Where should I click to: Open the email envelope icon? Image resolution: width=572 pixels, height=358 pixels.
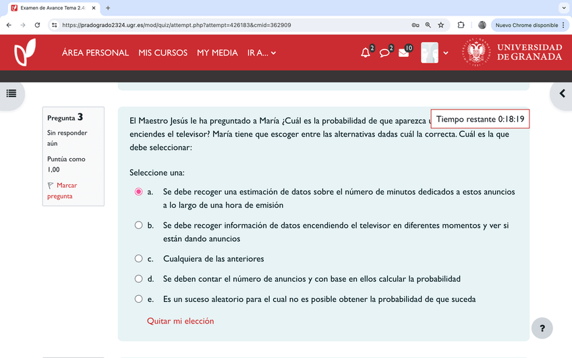point(403,53)
